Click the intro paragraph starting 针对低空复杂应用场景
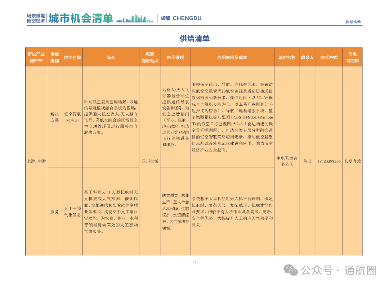The image size is (389, 286). point(111,117)
